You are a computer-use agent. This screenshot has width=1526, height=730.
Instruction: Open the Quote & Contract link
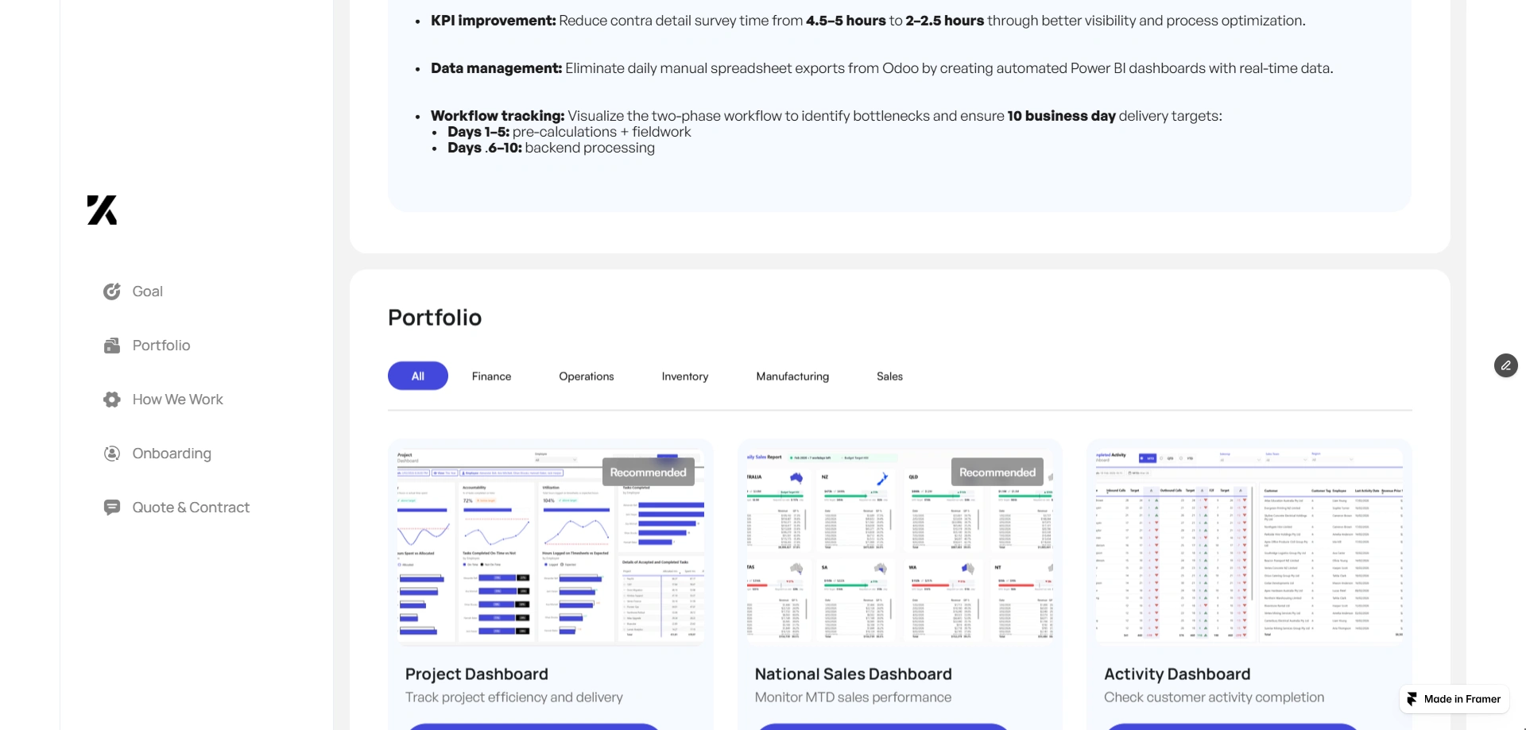pyautogui.click(x=191, y=508)
